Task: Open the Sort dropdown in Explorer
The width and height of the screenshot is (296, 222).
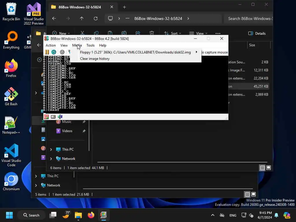Action: (x=173, y=33)
